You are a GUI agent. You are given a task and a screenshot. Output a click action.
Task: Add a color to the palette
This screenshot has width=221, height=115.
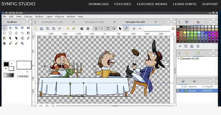tap(180, 46)
